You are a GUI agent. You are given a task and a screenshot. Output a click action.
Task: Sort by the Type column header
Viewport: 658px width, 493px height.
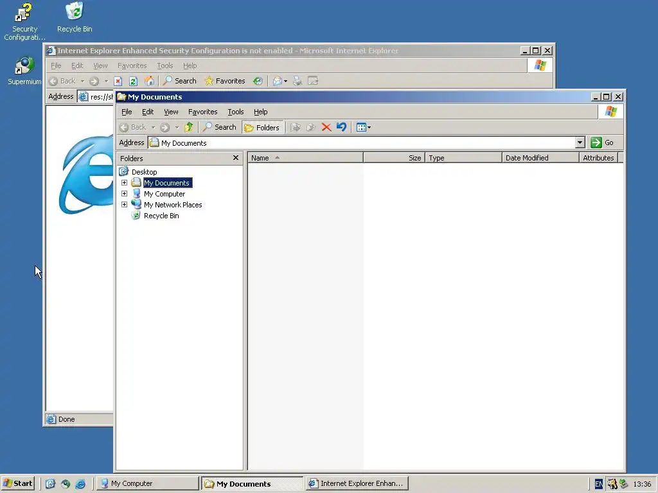tap(464, 158)
